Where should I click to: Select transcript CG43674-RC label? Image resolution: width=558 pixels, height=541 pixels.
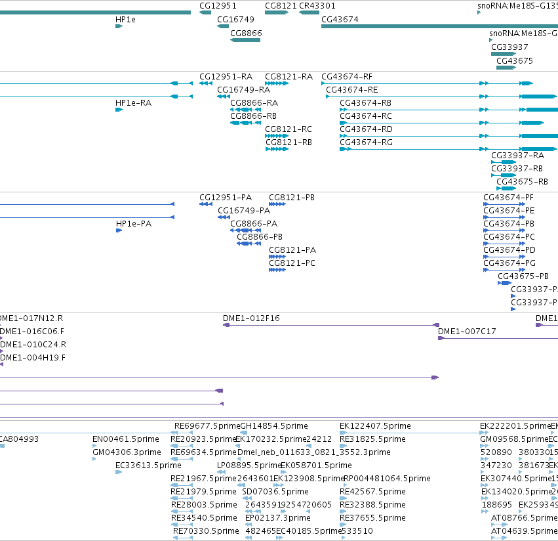[x=366, y=116]
